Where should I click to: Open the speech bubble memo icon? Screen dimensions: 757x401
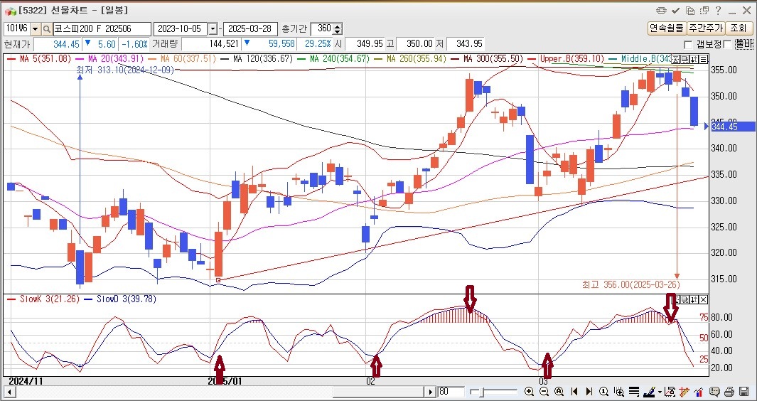pyautogui.click(x=714, y=391)
